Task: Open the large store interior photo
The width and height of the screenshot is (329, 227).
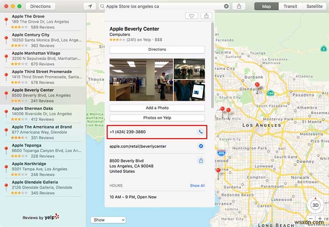Action: click(x=141, y=79)
